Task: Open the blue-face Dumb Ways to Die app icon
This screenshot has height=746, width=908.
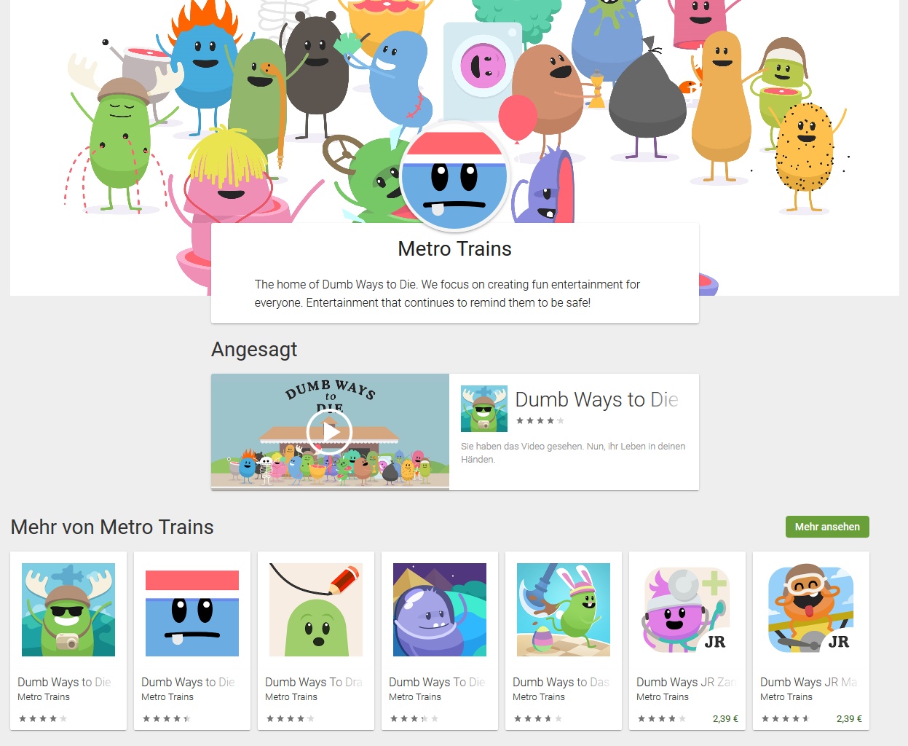Action: 192,610
